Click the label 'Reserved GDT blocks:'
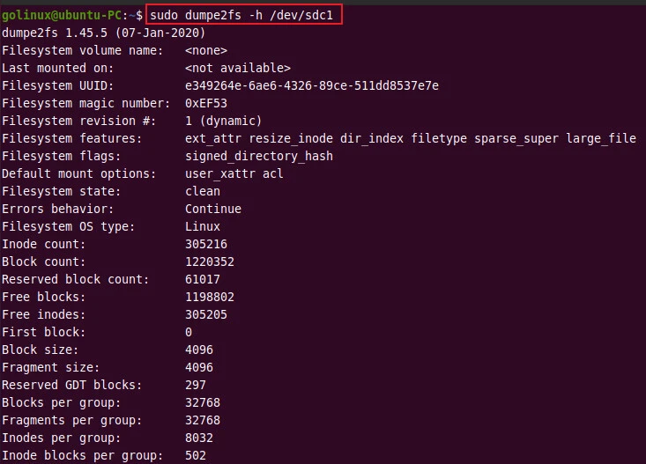The image size is (646, 464). click(x=71, y=386)
